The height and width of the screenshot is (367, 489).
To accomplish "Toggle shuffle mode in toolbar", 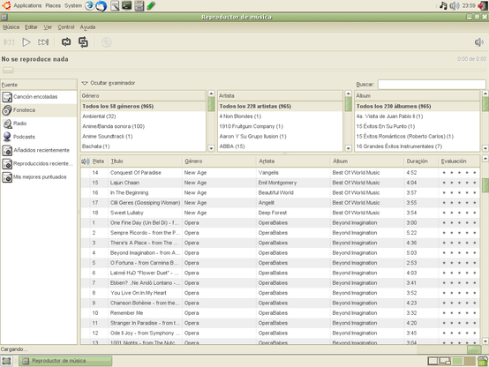I will 83,42.
